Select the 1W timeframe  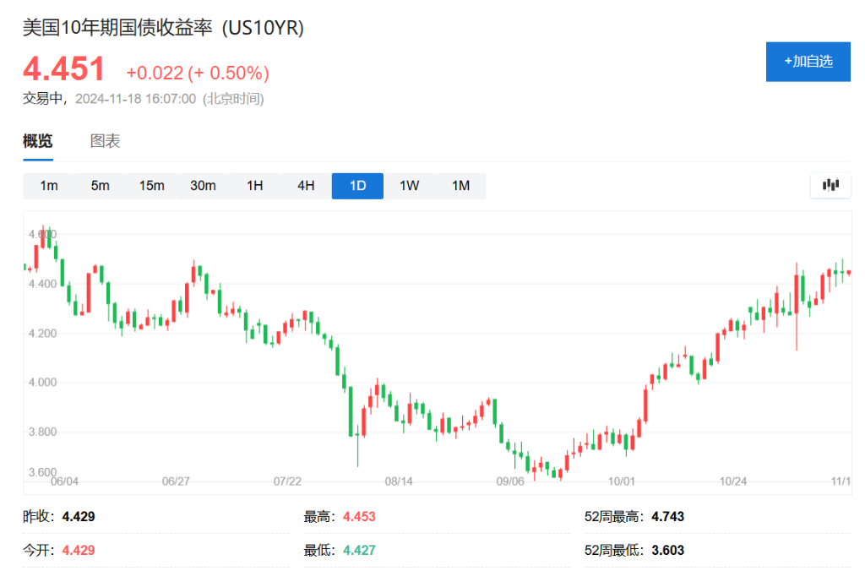(409, 185)
